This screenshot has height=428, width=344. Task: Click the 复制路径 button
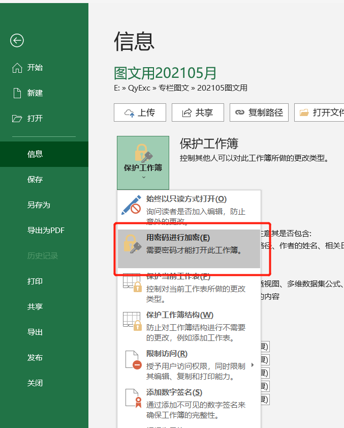[x=259, y=112]
